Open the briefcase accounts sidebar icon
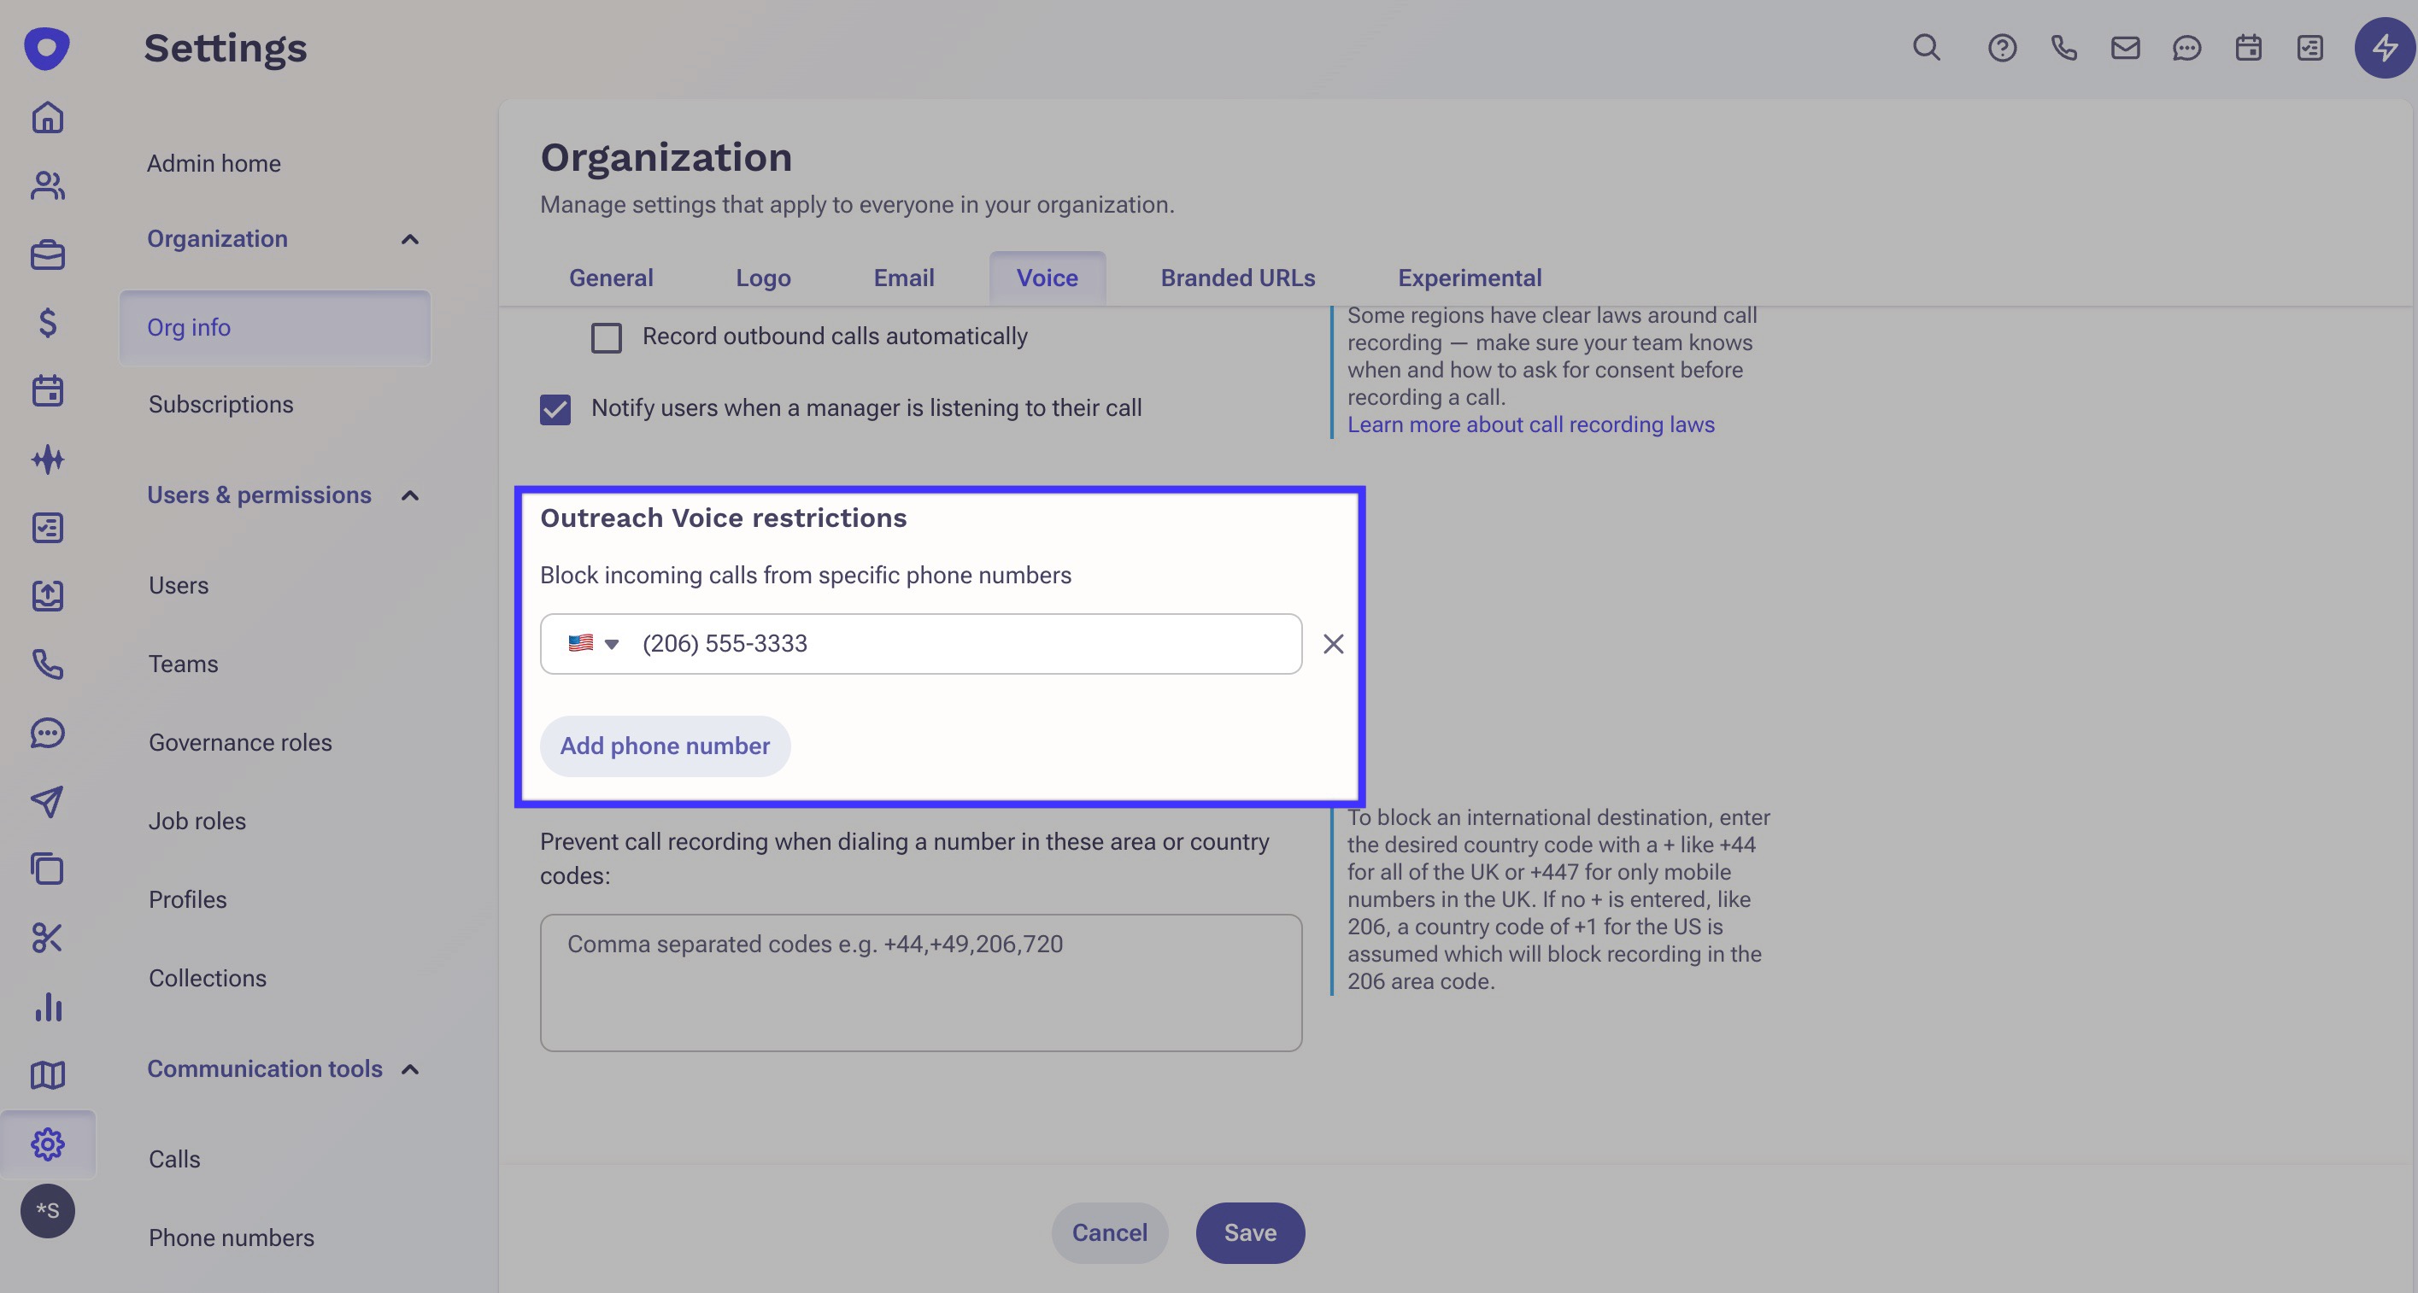The height and width of the screenshot is (1293, 2418). (x=47, y=255)
